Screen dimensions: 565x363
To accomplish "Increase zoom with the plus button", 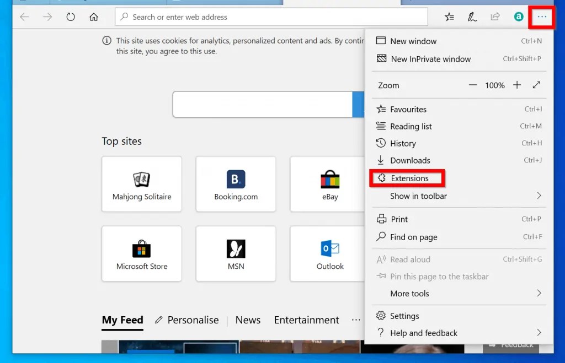I will tap(516, 85).
